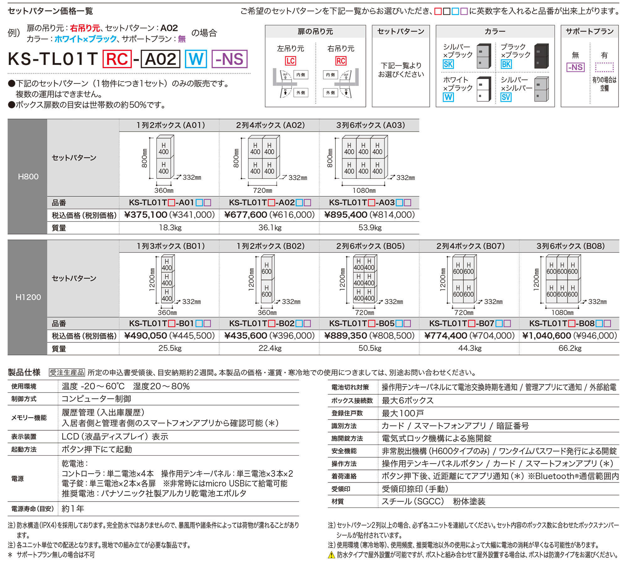Click the LC left-hinge code box

click(290, 61)
